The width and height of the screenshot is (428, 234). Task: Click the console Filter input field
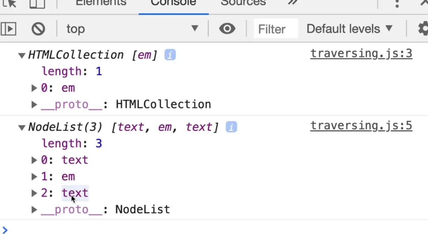276,29
